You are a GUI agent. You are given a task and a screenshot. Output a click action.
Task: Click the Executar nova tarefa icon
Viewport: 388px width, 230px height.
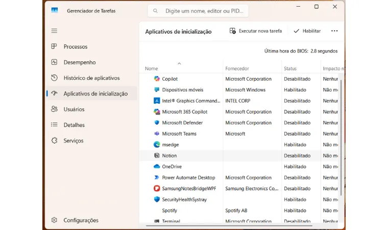pyautogui.click(x=233, y=31)
